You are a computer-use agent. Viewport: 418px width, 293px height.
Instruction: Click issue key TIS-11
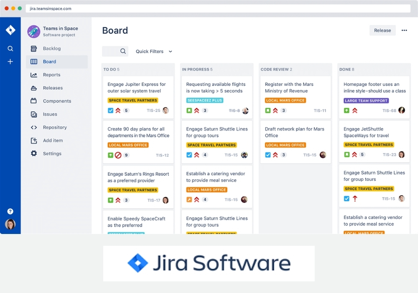point(320,111)
